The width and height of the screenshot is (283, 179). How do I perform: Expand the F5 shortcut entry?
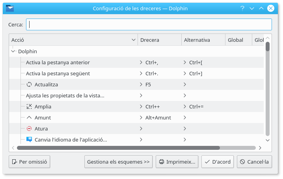(x=141, y=84)
